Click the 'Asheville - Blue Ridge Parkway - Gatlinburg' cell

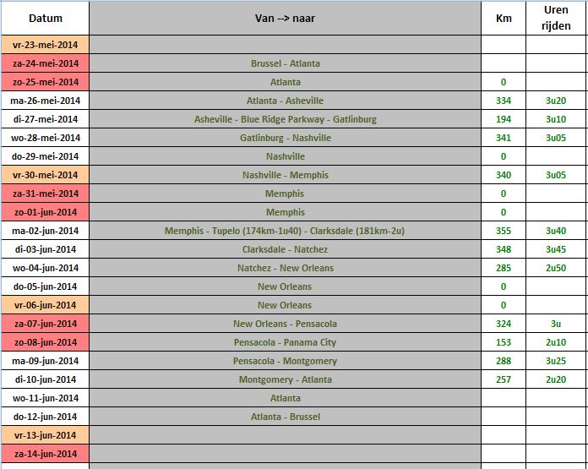coord(285,119)
